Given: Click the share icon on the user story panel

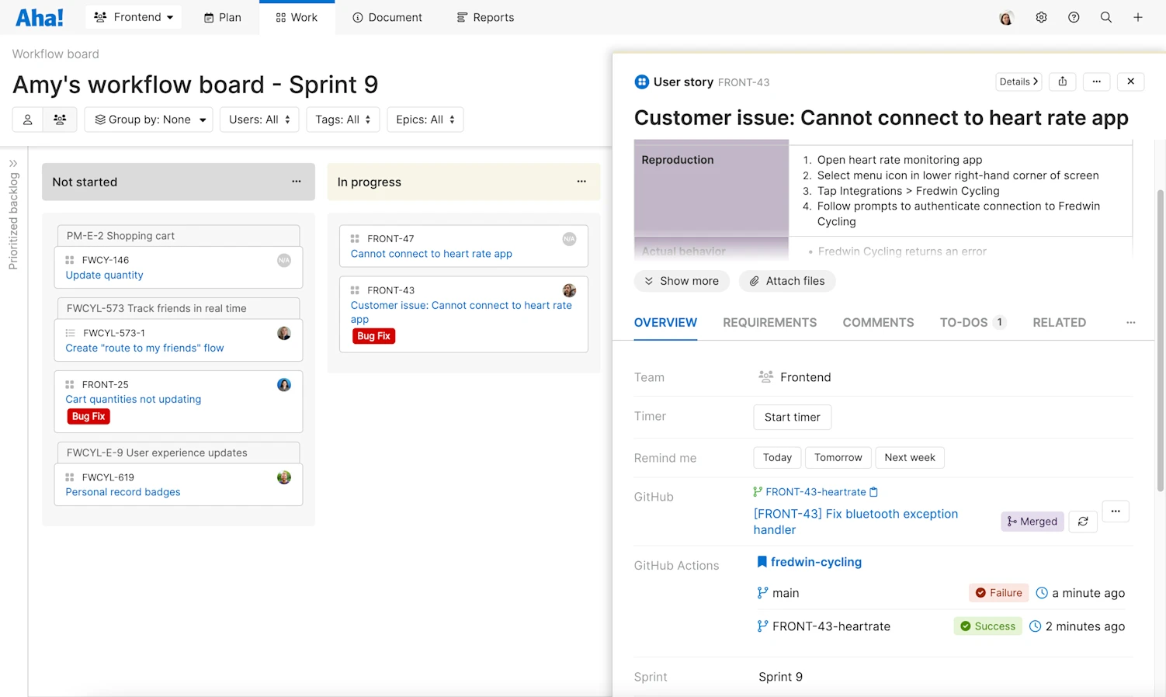Looking at the screenshot, I should pyautogui.click(x=1062, y=81).
